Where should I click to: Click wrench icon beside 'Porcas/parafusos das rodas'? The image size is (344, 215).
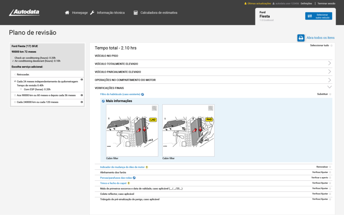(x=134, y=178)
